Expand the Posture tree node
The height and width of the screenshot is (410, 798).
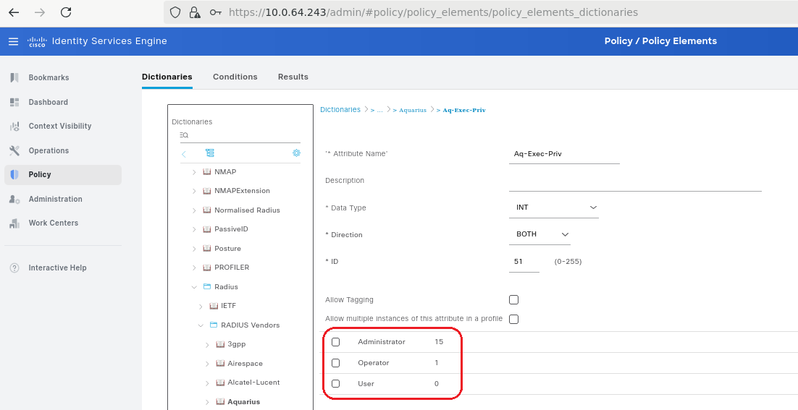pos(194,249)
